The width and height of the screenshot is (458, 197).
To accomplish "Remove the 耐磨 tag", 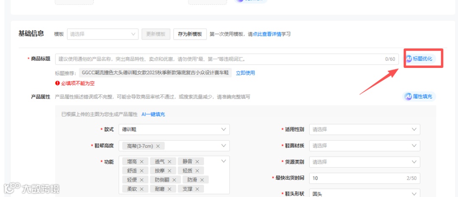I will [169, 189].
